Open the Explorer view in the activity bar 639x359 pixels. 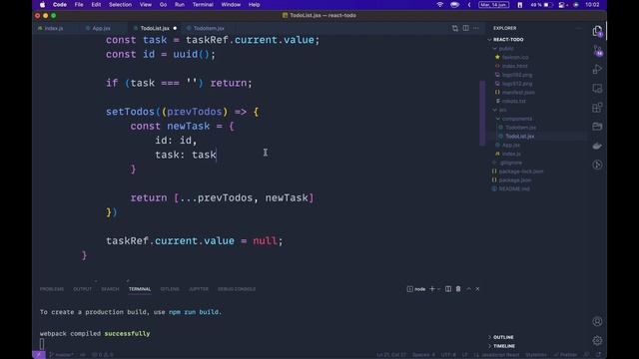click(x=597, y=31)
